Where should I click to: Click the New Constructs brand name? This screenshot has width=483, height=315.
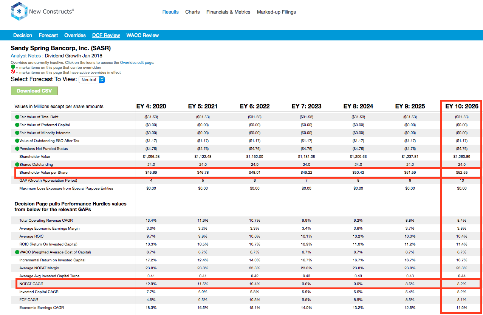click(x=51, y=11)
